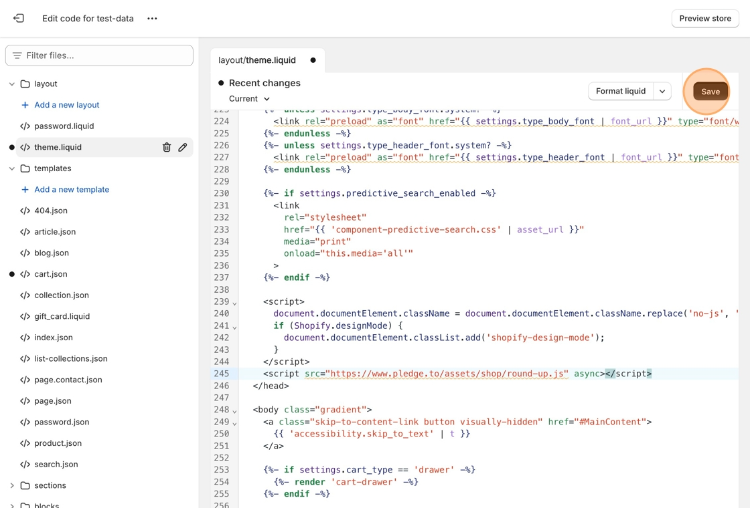This screenshot has height=508, width=750.
Task: Click Add a new template link
Action: [72, 189]
